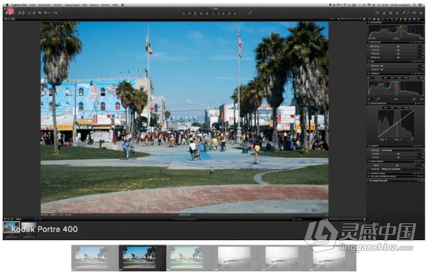Image resolution: width=429 pixels, height=274 pixels.
Task: Collapse the Klarheit panel
Action: (369, 146)
